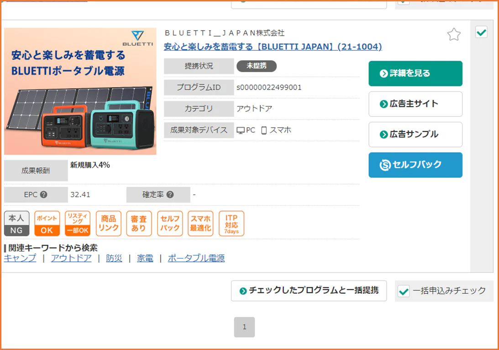Image resolution: width=499 pixels, height=350 pixels.
Task: Click the リスティング一部OK badge icon
Action: [x=78, y=223]
